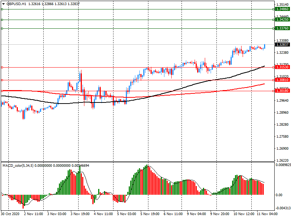
Task: Click the 9 Nov 04:00 time label
Action: (x=196, y=214)
